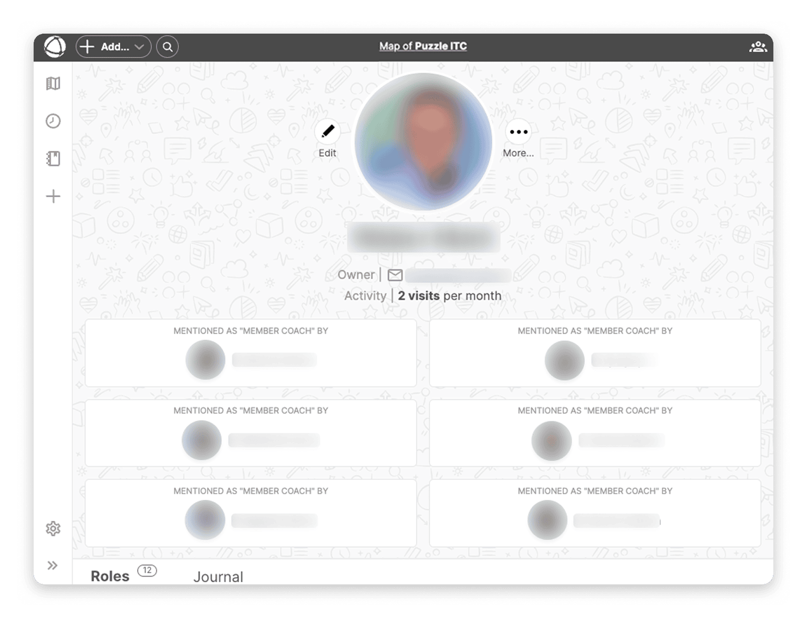The height and width of the screenshot is (618, 807).
Task: Click the large profile picture at the top
Action: point(423,143)
